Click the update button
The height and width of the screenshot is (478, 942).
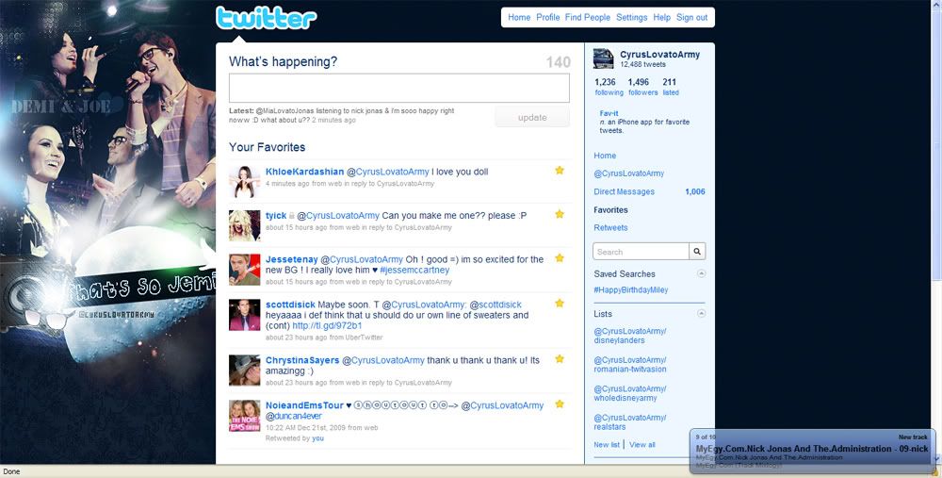point(532,118)
